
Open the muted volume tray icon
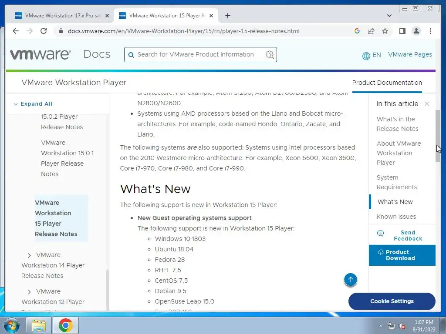tap(402, 326)
